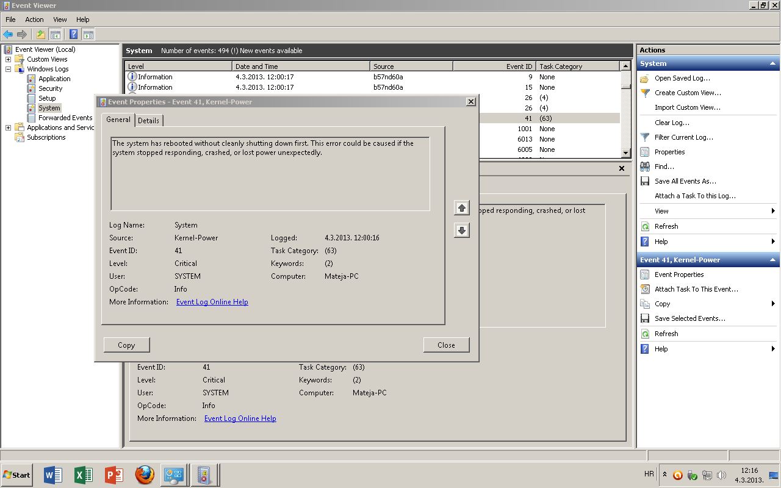Viewport: 781px width, 488px height.
Task: Open Create Custom View in Actions pane
Action: click(x=687, y=93)
